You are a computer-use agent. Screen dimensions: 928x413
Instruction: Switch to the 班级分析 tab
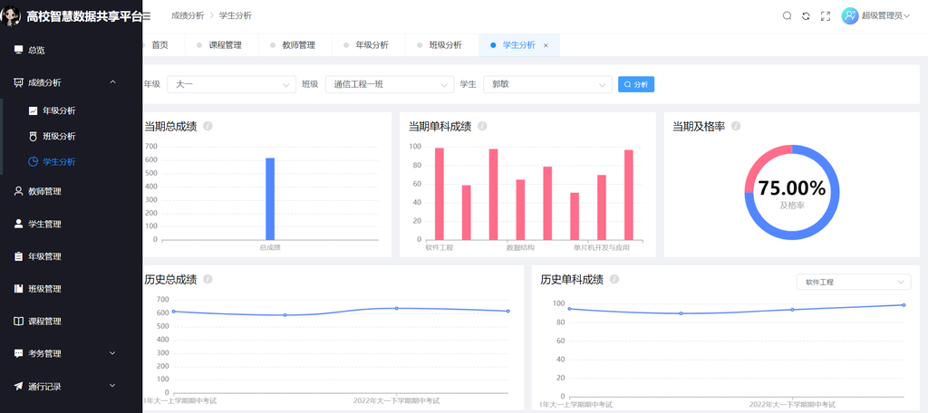pos(445,45)
